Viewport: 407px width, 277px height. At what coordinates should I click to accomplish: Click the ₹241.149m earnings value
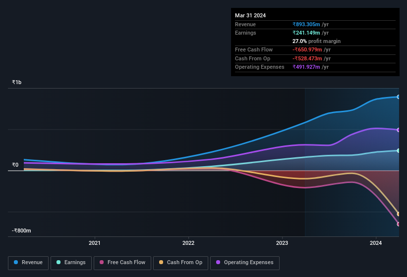tap(306, 33)
